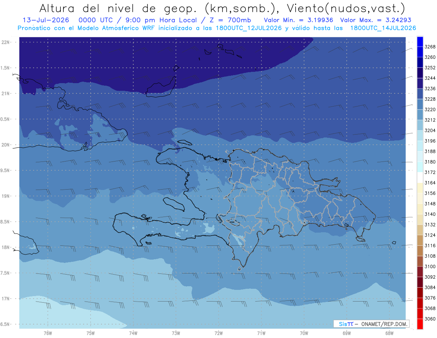Click the colorbar value '3196'

tap(430, 141)
